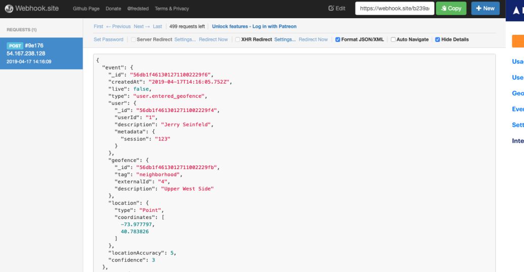
Task: Open the @fredsted link
Action: 139,9
